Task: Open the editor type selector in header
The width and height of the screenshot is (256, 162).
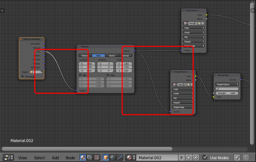Action: [9, 158]
